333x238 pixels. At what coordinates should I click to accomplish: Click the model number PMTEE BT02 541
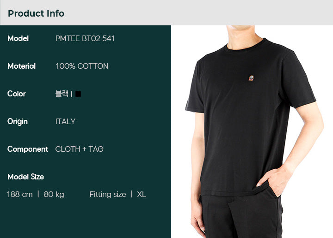pyautogui.click(x=85, y=39)
